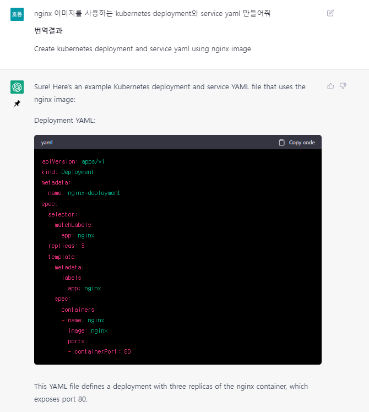Image resolution: width=369 pixels, height=412 pixels.
Task: Click the 'image: nginx' code line
Action: (88, 331)
